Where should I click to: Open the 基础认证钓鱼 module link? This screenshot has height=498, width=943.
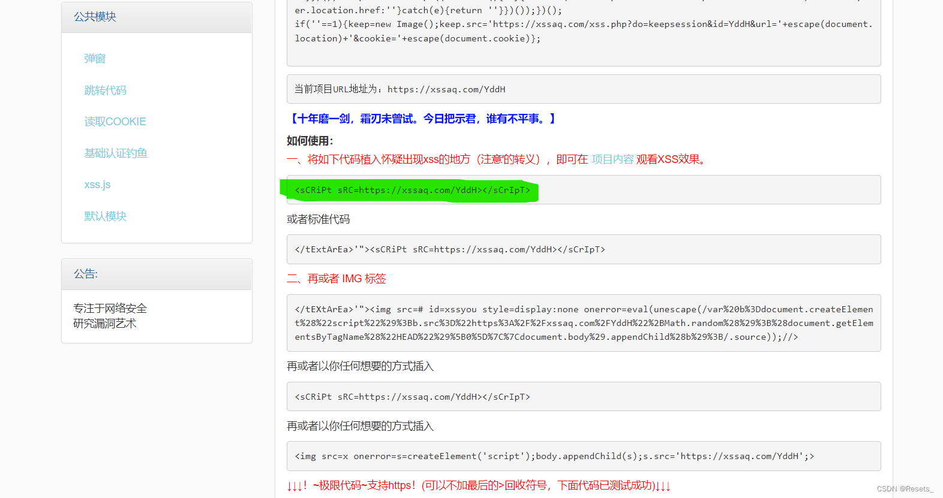(116, 153)
